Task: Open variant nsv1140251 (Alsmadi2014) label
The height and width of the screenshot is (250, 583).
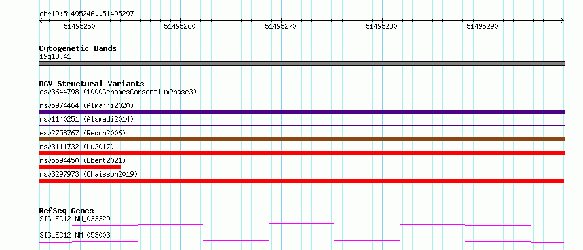Action: click(x=86, y=119)
